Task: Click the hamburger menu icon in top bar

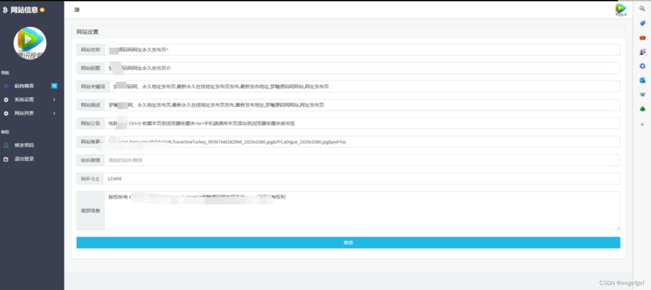Action: (x=77, y=9)
